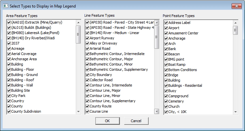Toggle the Amusement Center checkbox
245x131 pixels.
pyautogui.click(x=166, y=33)
